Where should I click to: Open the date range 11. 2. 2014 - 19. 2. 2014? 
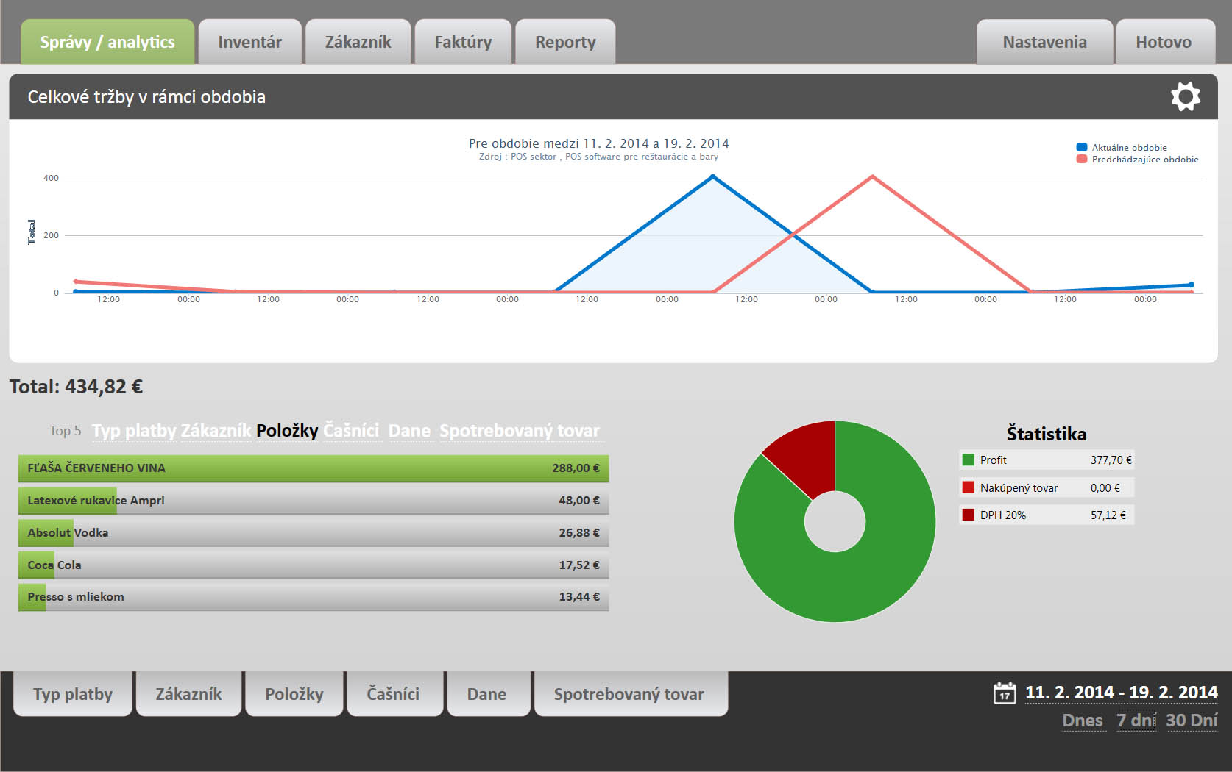pyautogui.click(x=1122, y=693)
